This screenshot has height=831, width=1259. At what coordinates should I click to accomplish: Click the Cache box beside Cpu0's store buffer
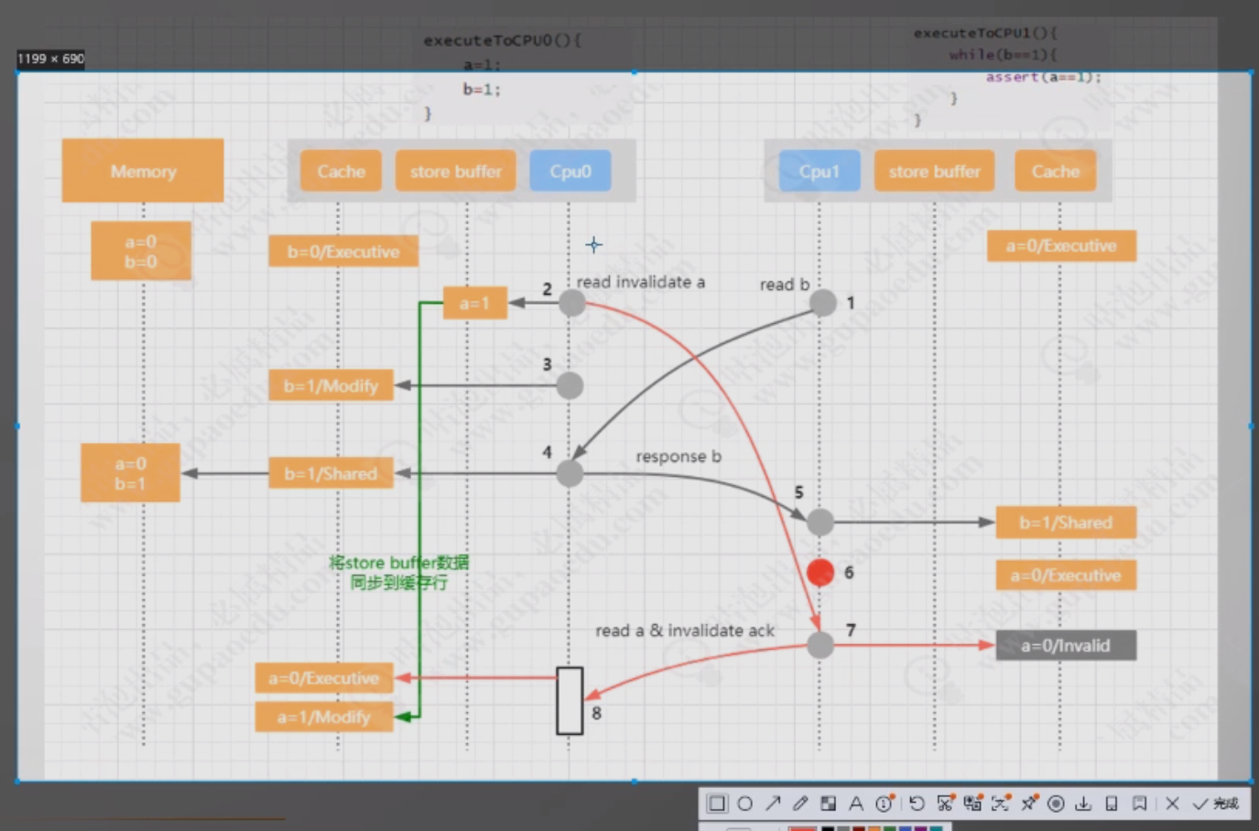tap(341, 171)
